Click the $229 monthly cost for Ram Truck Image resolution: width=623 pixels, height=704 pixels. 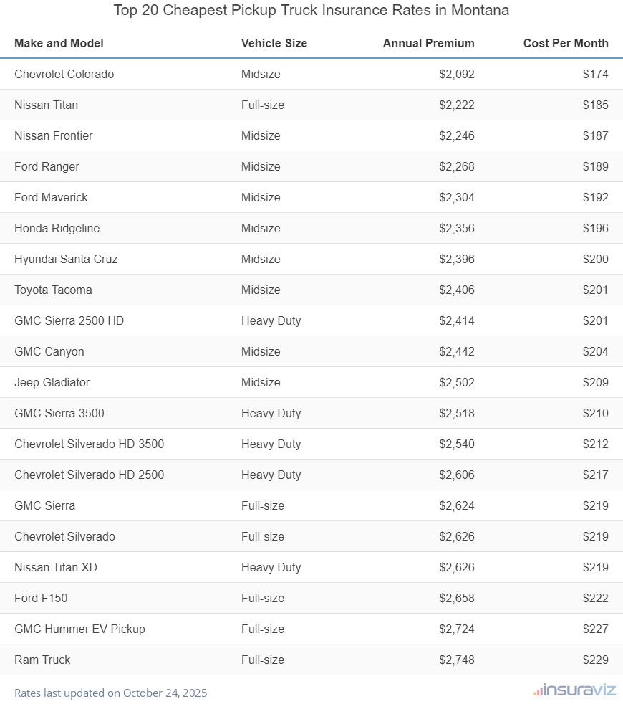coord(595,660)
